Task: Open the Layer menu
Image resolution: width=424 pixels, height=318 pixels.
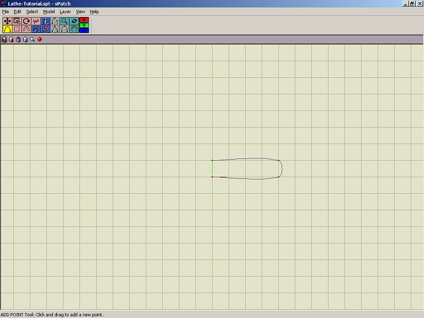Action: (x=65, y=12)
